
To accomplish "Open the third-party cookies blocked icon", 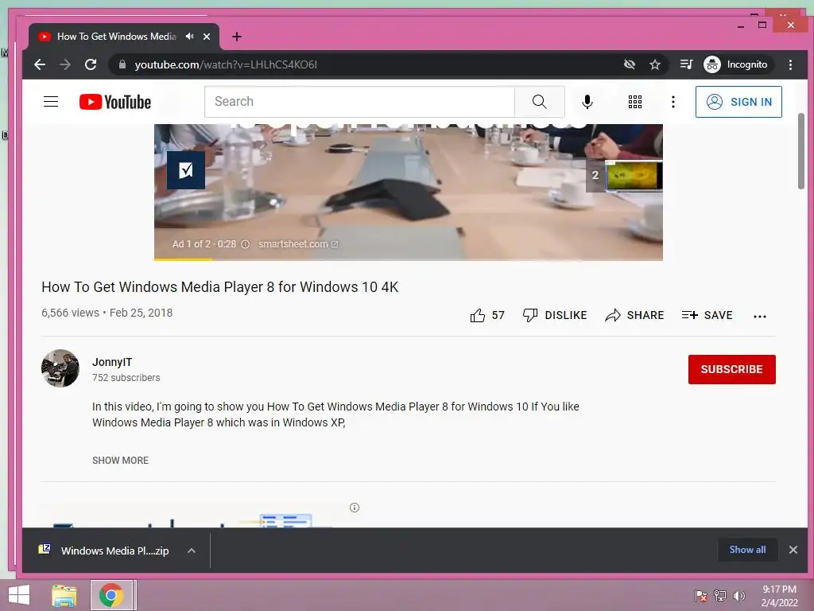I will [630, 64].
